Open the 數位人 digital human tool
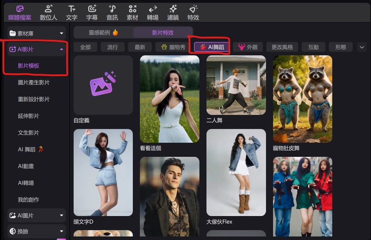 pos(48,13)
